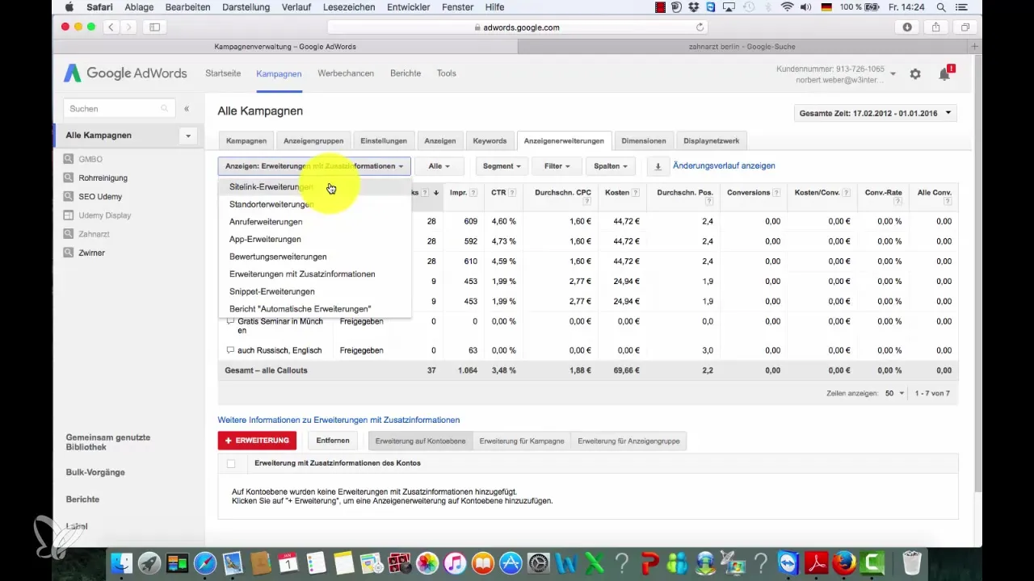Select Erweiterung für Kampagne button
The width and height of the screenshot is (1034, 581).
(x=521, y=441)
